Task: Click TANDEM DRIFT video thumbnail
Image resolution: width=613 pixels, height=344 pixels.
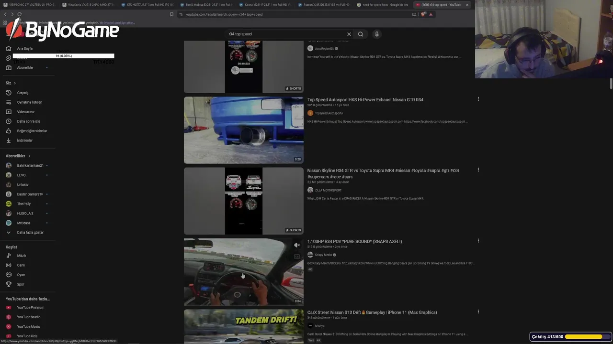Action: pos(244,327)
